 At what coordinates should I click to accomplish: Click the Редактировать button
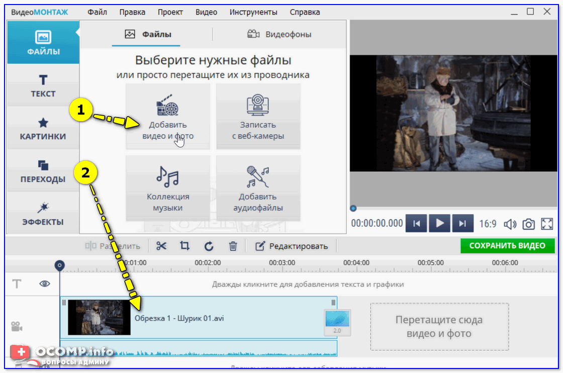[x=292, y=246]
